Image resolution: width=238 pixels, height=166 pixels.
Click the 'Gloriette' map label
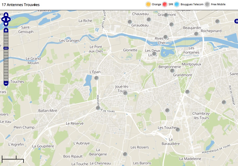[130, 50]
